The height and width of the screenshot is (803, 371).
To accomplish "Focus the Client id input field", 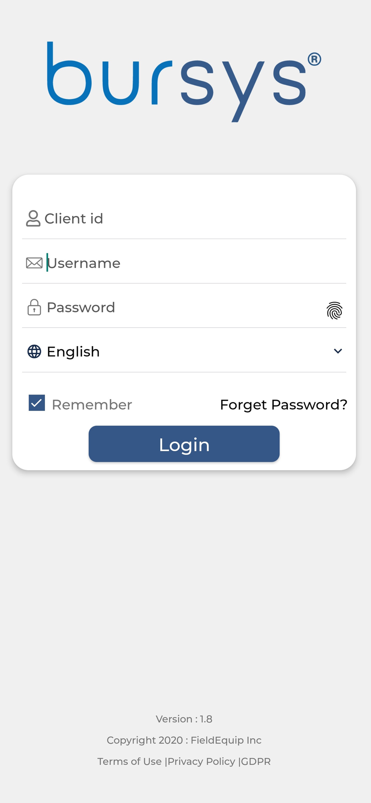I will (x=193, y=218).
